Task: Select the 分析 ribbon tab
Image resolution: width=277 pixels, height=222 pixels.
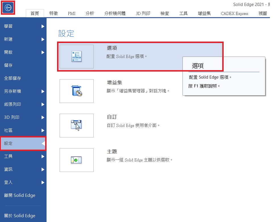Action: (90, 13)
